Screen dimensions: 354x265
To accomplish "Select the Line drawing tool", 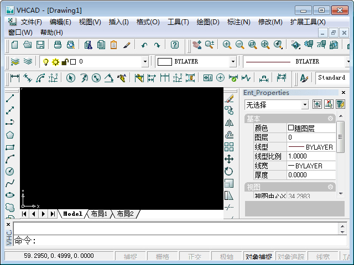I will [9, 98].
